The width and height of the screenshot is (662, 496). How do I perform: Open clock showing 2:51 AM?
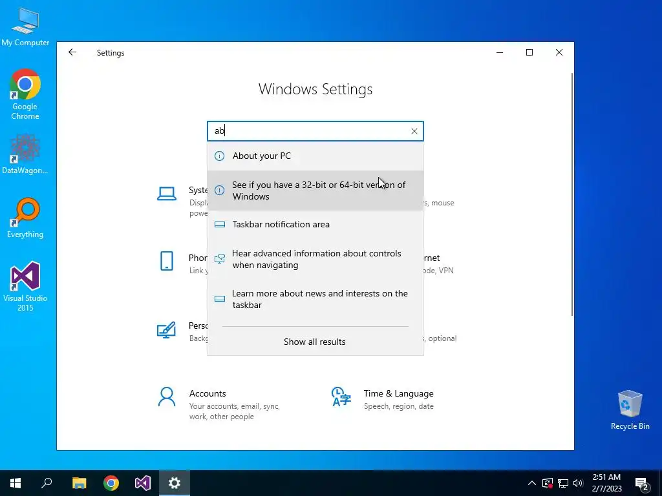(x=606, y=483)
